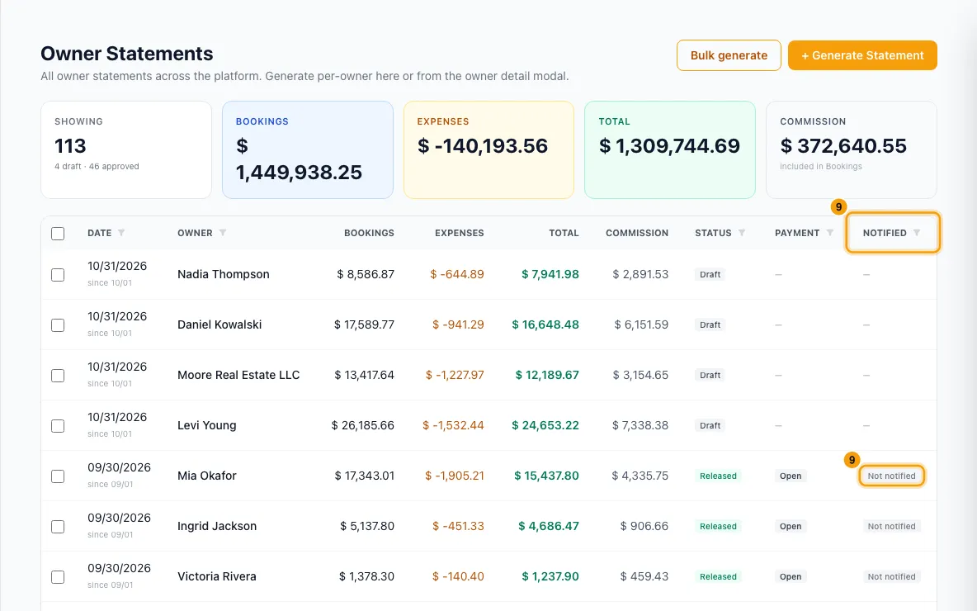Select the Moore Real Estate LLC row checkbox
This screenshot has height=611, width=977.
58,376
